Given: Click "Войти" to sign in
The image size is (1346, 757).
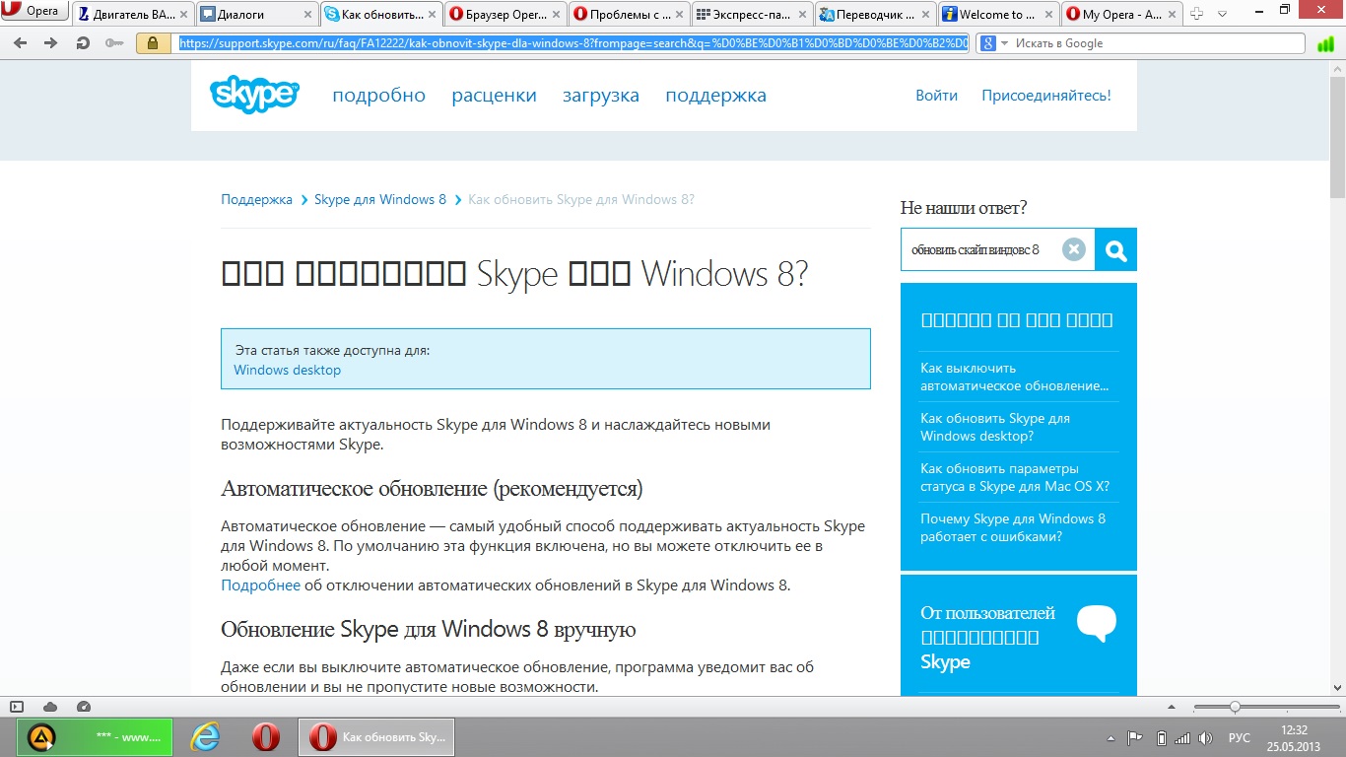Looking at the screenshot, I should pos(936,96).
